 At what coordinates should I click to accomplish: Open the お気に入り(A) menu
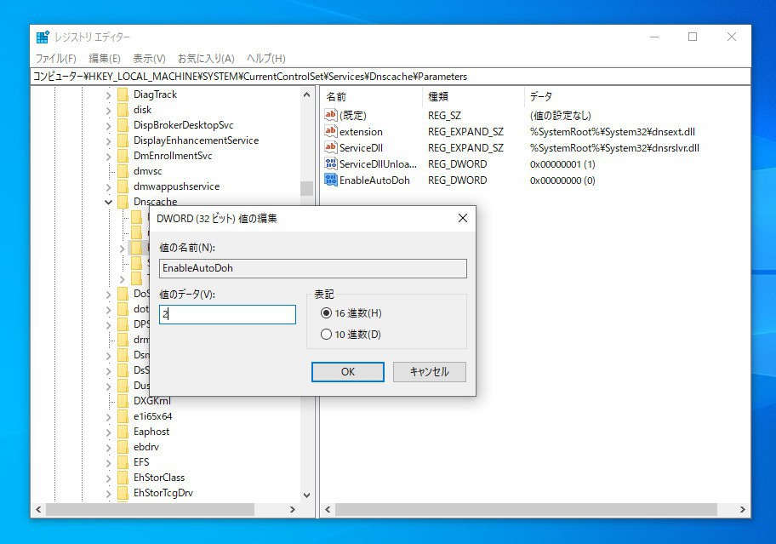[x=206, y=59]
